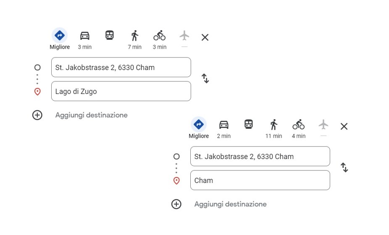Click Aggiungi destinazione under Lago di Zugo
Image resolution: width=389 pixels, height=235 pixels.
tap(91, 115)
